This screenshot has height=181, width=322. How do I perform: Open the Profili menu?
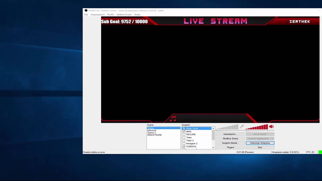(111, 15)
